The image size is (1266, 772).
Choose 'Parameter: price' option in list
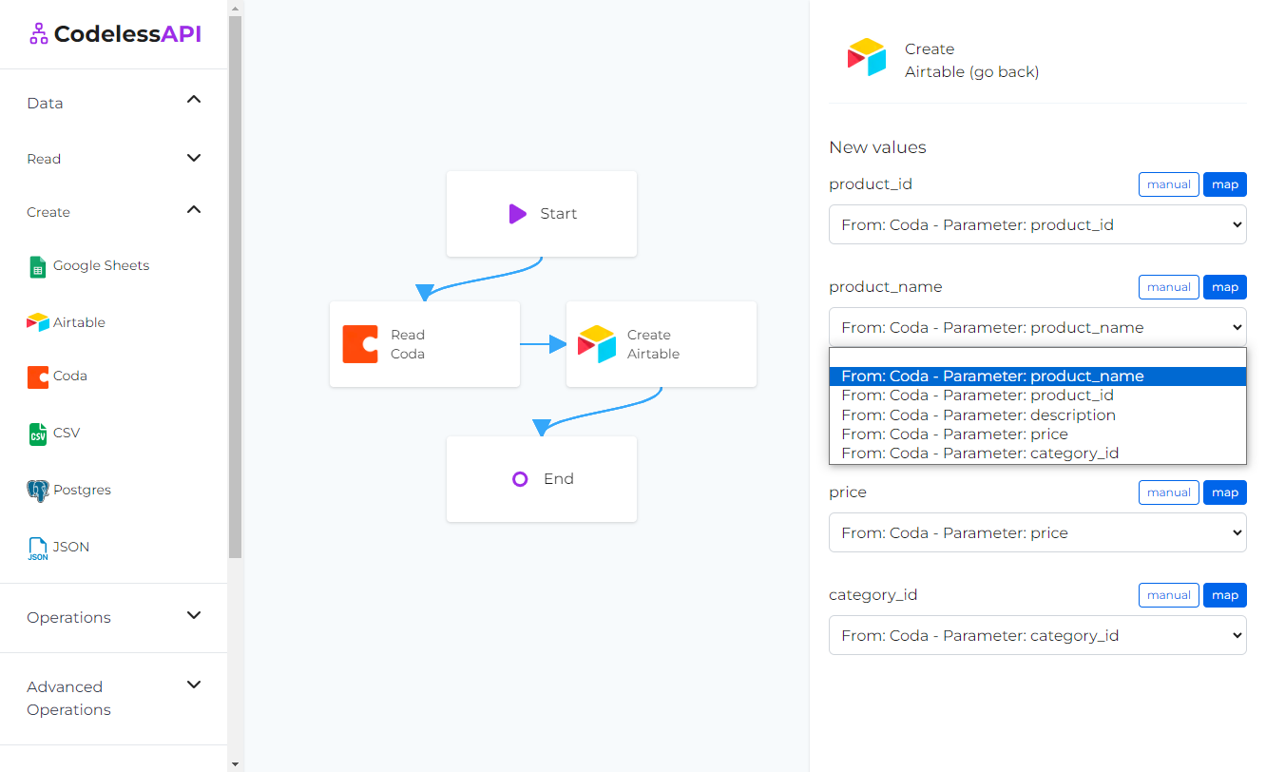pyautogui.click(x=1038, y=434)
